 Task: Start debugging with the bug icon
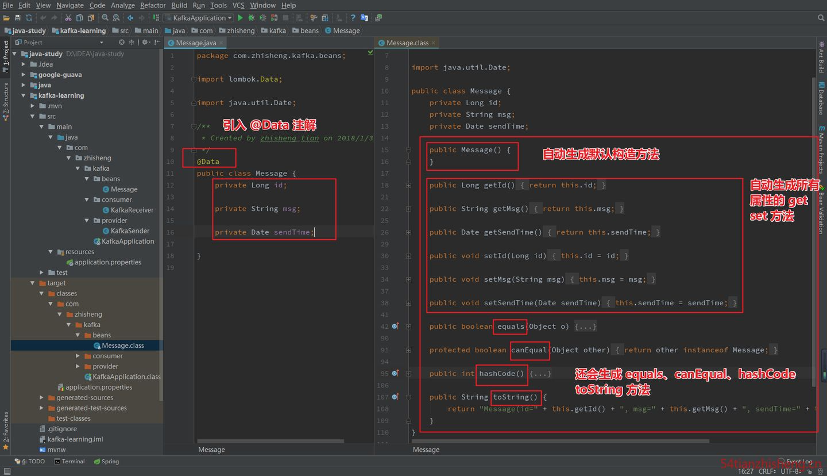251,18
